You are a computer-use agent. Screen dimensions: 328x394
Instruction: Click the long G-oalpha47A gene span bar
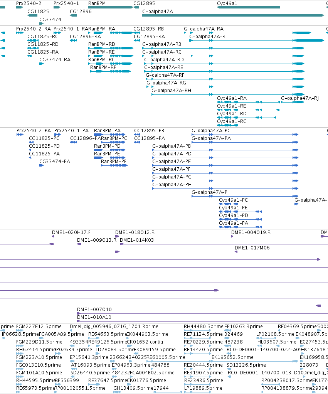[x=233, y=15]
